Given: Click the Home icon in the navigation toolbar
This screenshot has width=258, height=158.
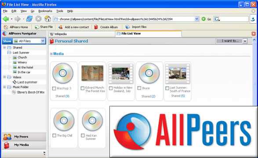Looking at the screenshot, I should coord(47,19).
